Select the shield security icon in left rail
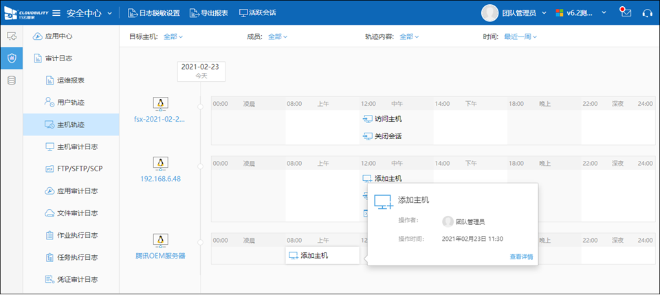Viewport: 660px width, 295px height. pyautogui.click(x=11, y=58)
